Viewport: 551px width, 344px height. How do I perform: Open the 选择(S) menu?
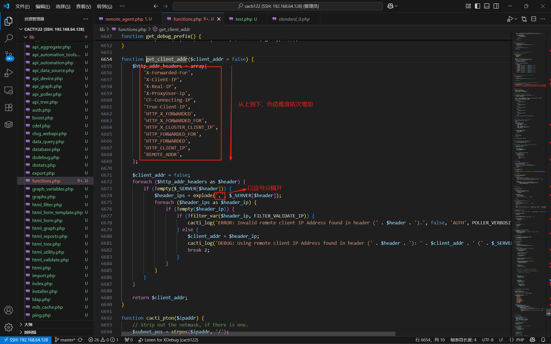63,6
